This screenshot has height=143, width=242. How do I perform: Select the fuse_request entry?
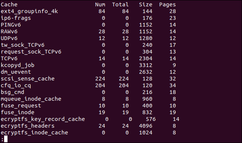point(21,106)
